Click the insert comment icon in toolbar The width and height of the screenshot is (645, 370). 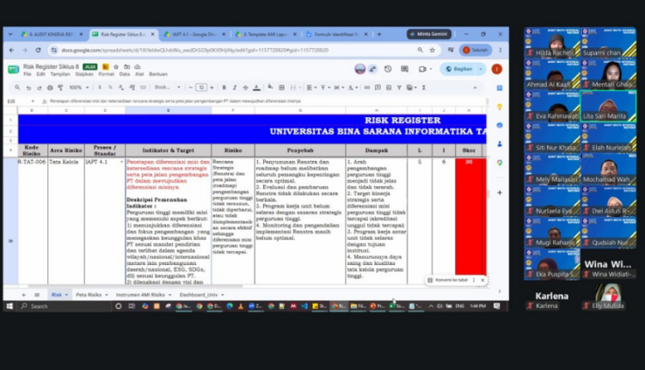[378, 88]
